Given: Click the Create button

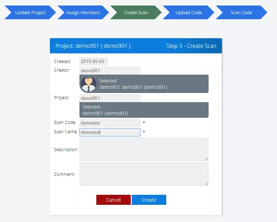Looking at the screenshot, I should coord(149,200).
